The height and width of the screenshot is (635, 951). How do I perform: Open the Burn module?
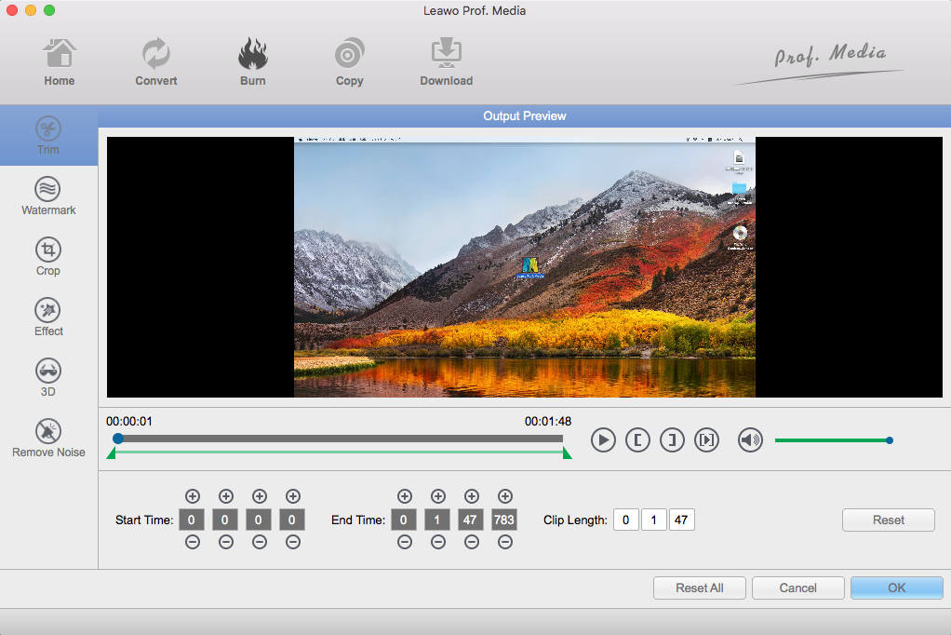(252, 62)
